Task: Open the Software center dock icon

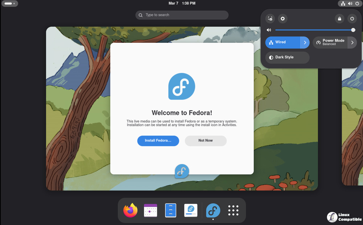Action: pyautogui.click(x=191, y=210)
